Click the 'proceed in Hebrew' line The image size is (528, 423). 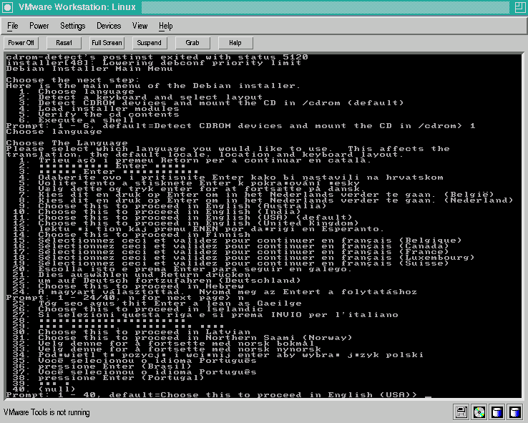pyautogui.click(x=128, y=286)
